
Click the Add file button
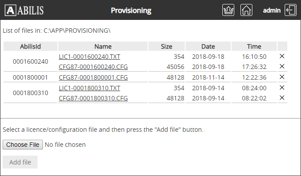pyautogui.click(x=20, y=162)
